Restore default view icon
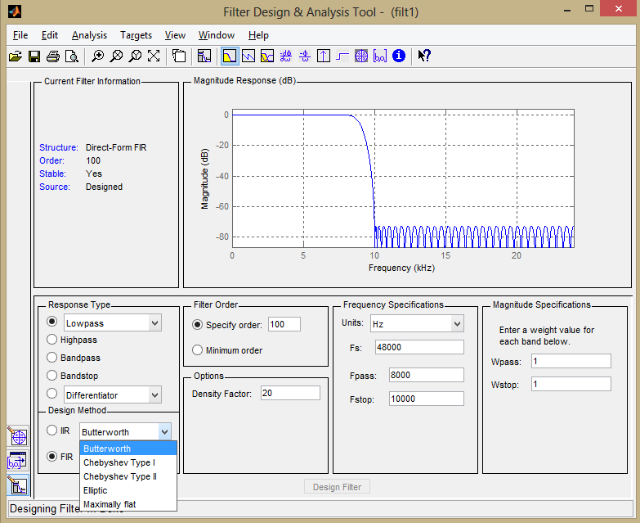The width and height of the screenshot is (640, 523). tap(154, 56)
